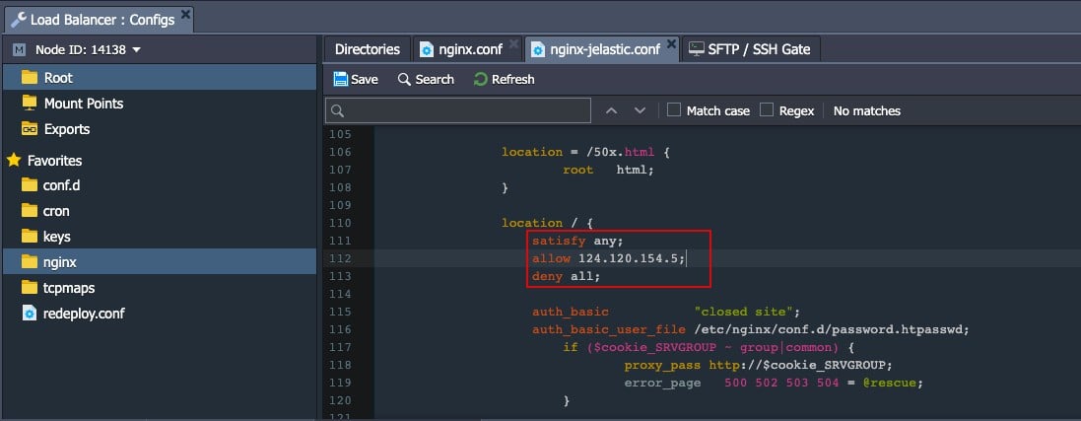The width and height of the screenshot is (1081, 421).
Task: Select the nginx-jelastic.conf tab
Action: click(x=602, y=49)
